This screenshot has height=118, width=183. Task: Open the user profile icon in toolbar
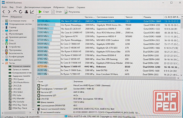pyautogui.click(x=26, y=12)
